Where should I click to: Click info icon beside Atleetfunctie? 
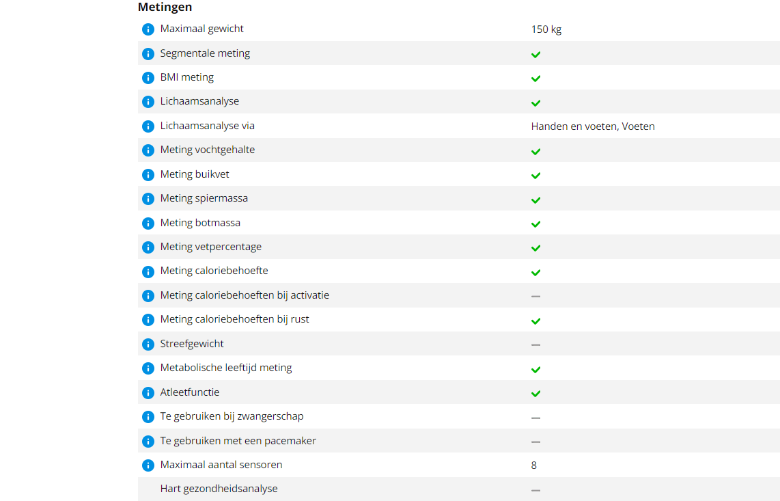[x=148, y=393]
